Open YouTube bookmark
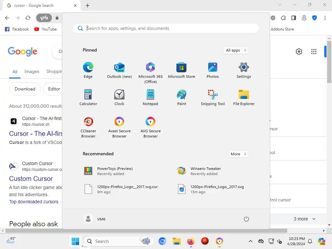Viewport: 332px width, 249px height. [x=45, y=29]
